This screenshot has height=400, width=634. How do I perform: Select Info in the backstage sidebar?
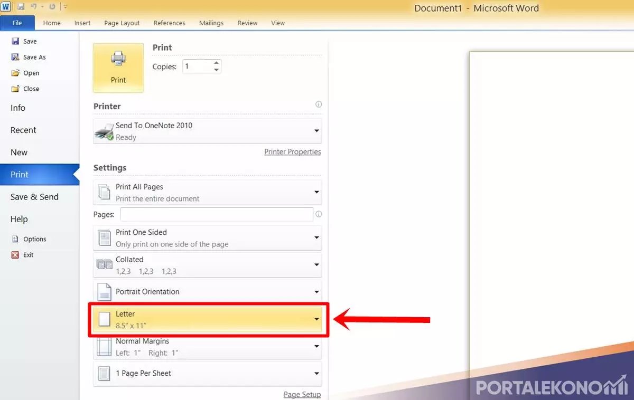(18, 108)
